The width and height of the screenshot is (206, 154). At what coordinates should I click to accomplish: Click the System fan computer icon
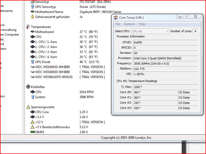click(33, 97)
